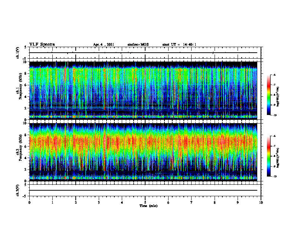Click the "2" minute tick label on time axis
The width and height of the screenshot is (294, 227).
[76, 203]
